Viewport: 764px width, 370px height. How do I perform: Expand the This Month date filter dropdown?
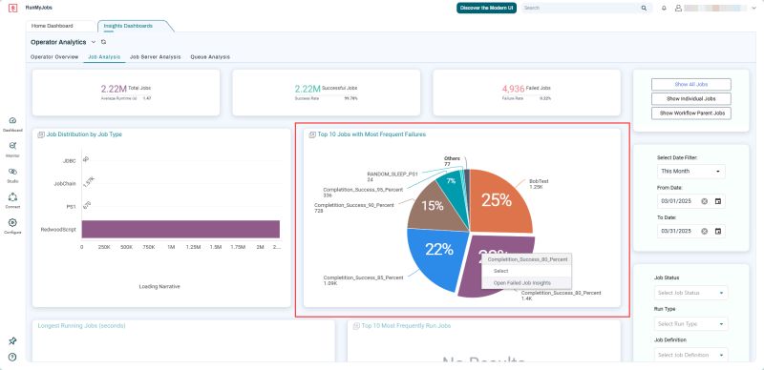[x=690, y=172]
